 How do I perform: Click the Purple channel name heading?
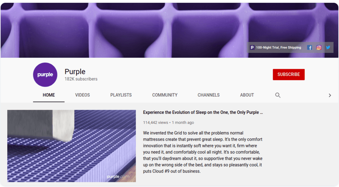point(75,71)
